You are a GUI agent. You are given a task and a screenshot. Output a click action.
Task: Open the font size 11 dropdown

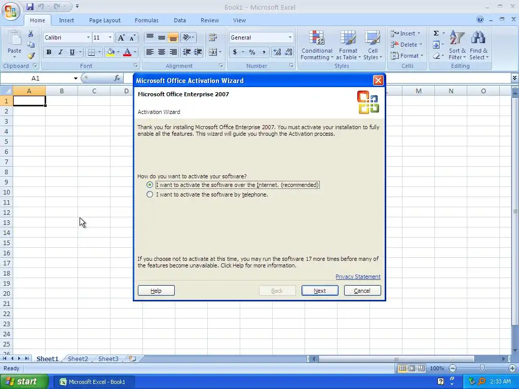(x=110, y=37)
